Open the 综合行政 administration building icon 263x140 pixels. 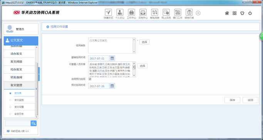coord(189,12)
